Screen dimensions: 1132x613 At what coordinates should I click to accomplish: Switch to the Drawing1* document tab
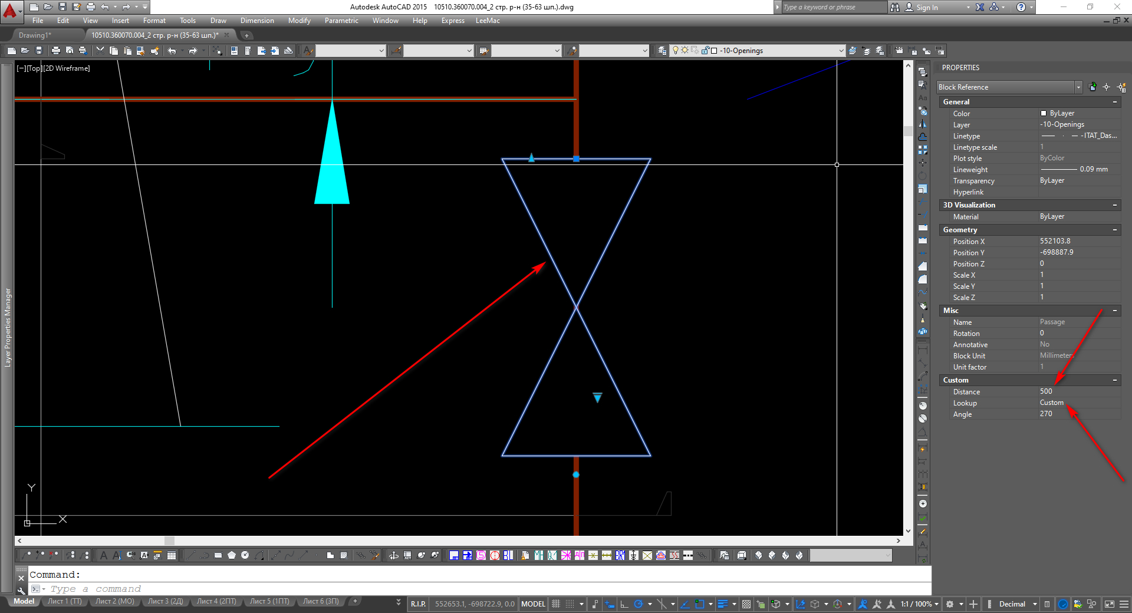pyautogui.click(x=35, y=35)
